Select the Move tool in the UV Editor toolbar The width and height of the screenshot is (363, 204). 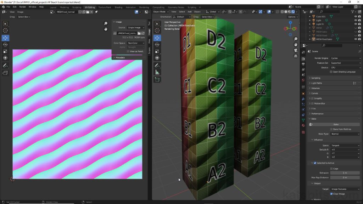(5, 38)
